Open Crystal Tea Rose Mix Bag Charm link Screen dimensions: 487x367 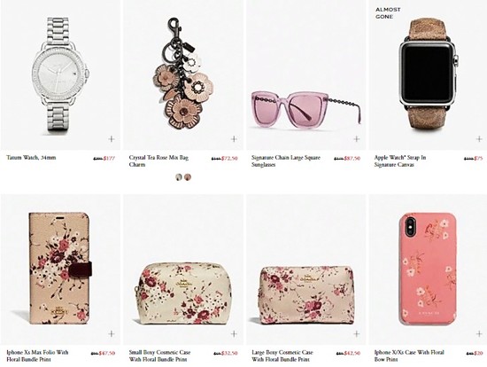158,160
